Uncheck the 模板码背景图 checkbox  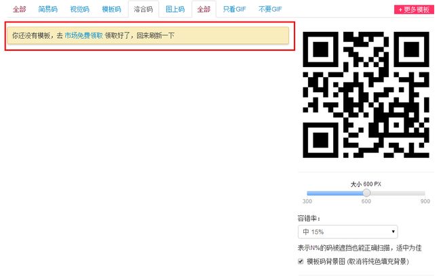coord(301,261)
